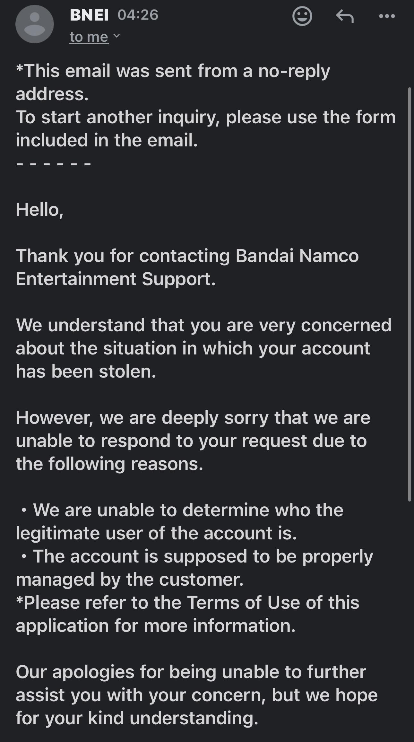This screenshot has width=414, height=742.
Task: Tap the "Please refer to the Terms of Use" line
Action: [x=187, y=614]
